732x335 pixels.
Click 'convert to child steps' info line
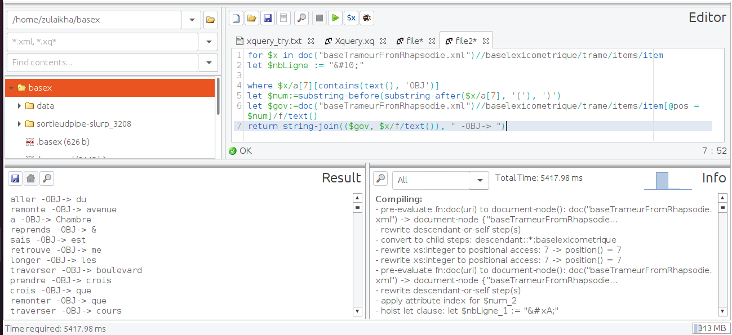coord(496,240)
